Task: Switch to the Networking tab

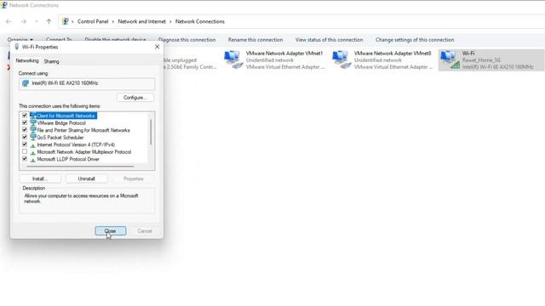Action: (x=27, y=60)
